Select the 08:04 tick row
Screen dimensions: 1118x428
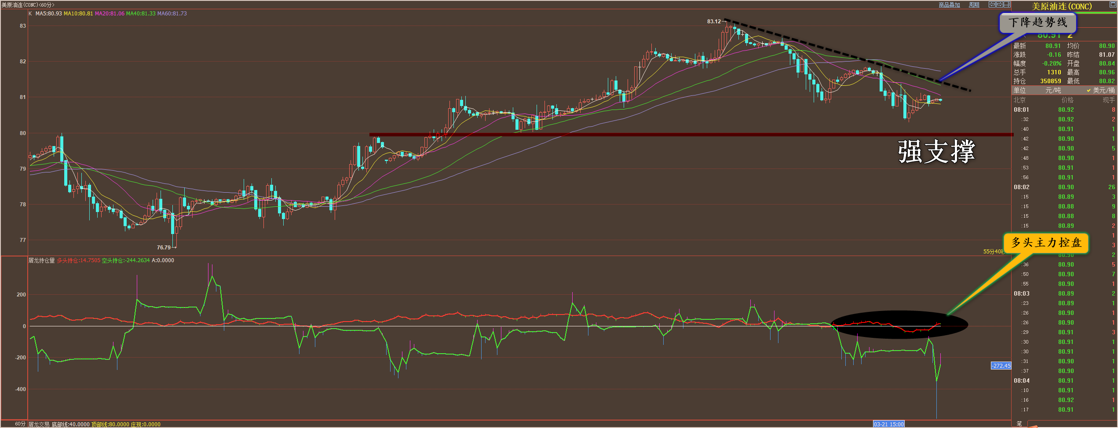tap(1064, 380)
